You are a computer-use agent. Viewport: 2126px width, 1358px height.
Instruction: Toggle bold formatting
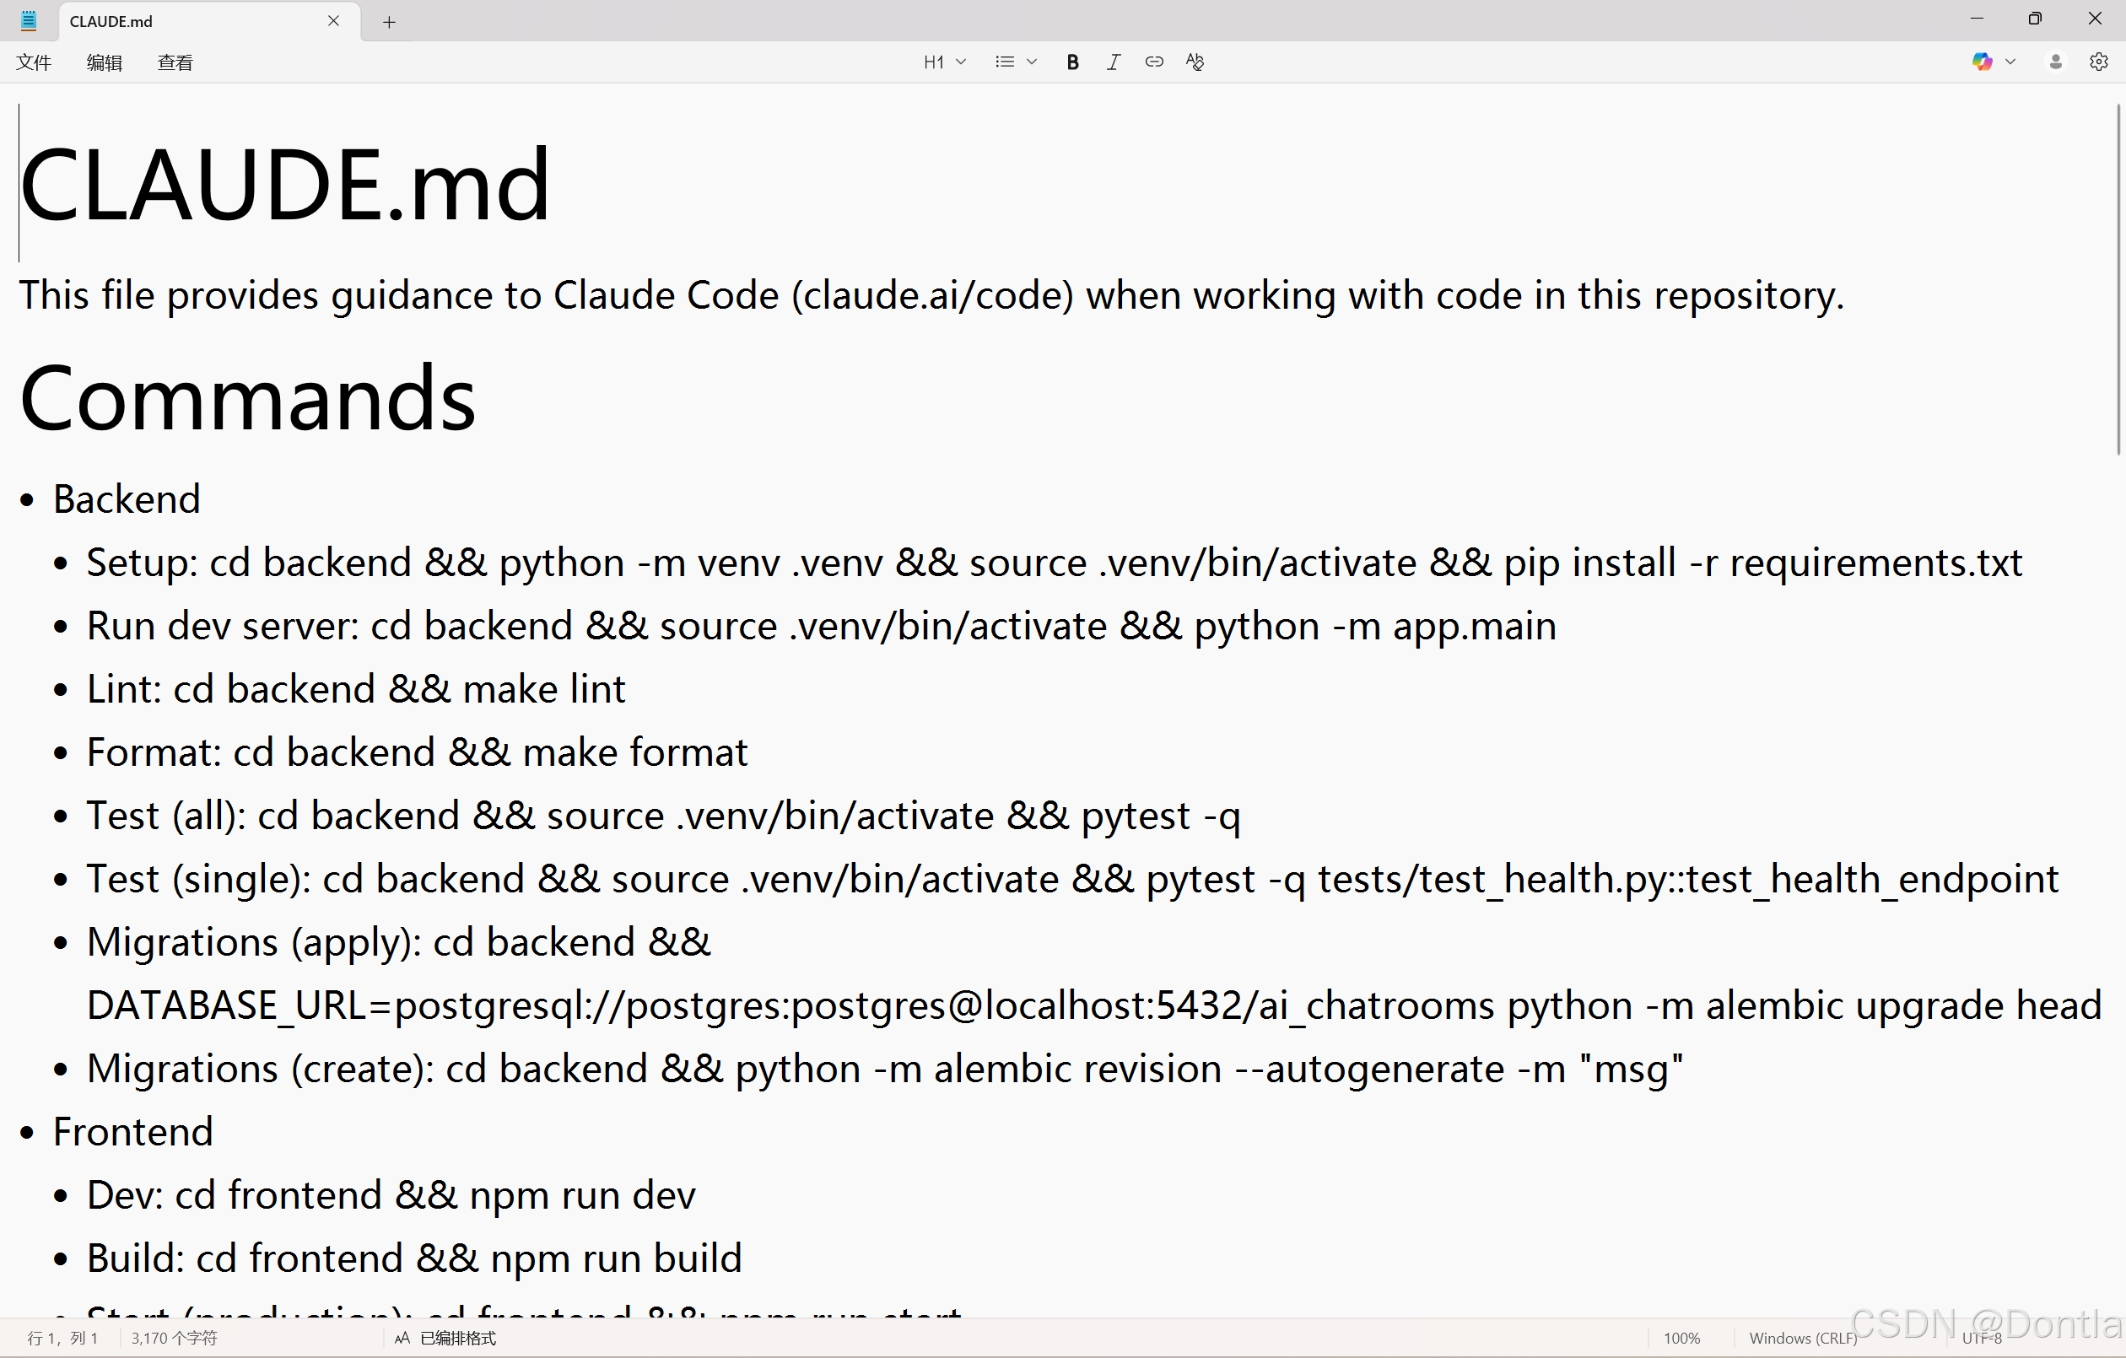click(1073, 62)
